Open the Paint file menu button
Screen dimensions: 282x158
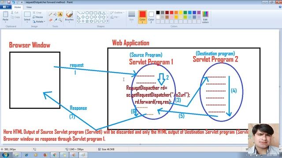point(6,7)
